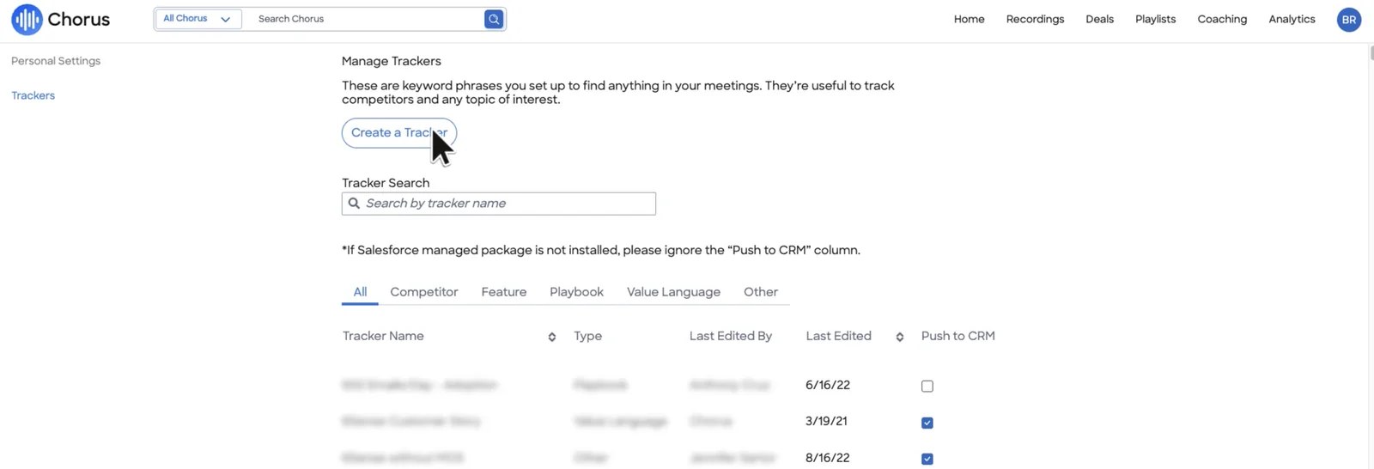1374x469 pixels.
Task: Switch to the Value Language tab
Action: click(x=673, y=292)
